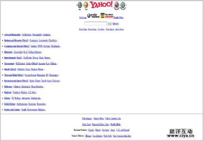Open the Engineering subcategory link
The height and width of the screenshot is (141, 204).
[x=36, y=98]
